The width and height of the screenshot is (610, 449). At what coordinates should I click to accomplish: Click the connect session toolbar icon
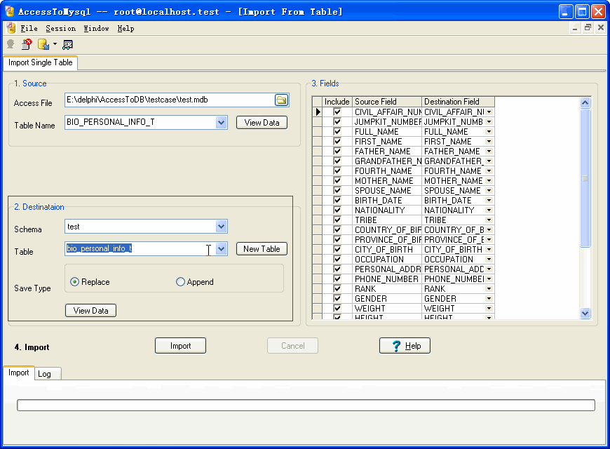(x=11, y=44)
